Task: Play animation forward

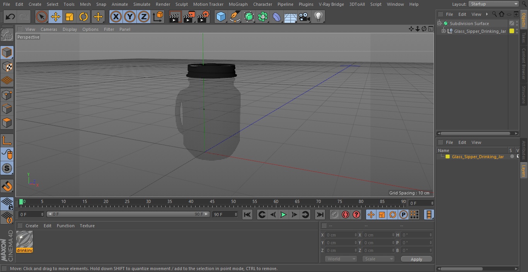Action: click(x=283, y=215)
